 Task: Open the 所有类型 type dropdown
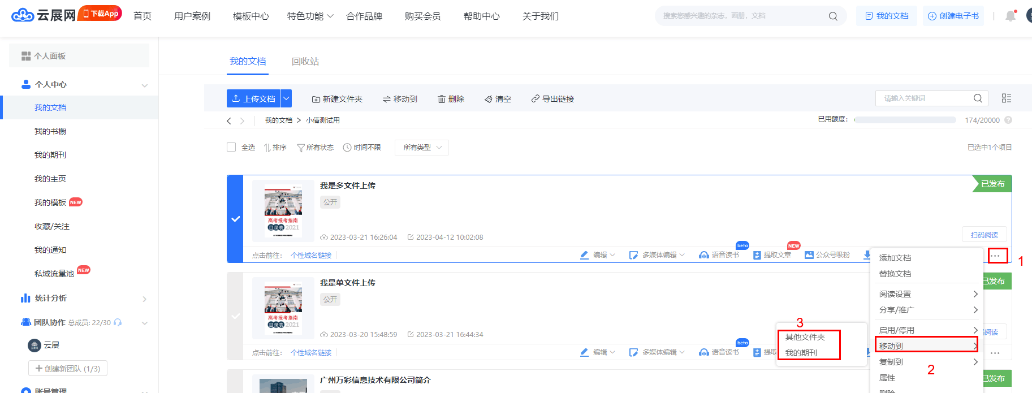(422, 148)
